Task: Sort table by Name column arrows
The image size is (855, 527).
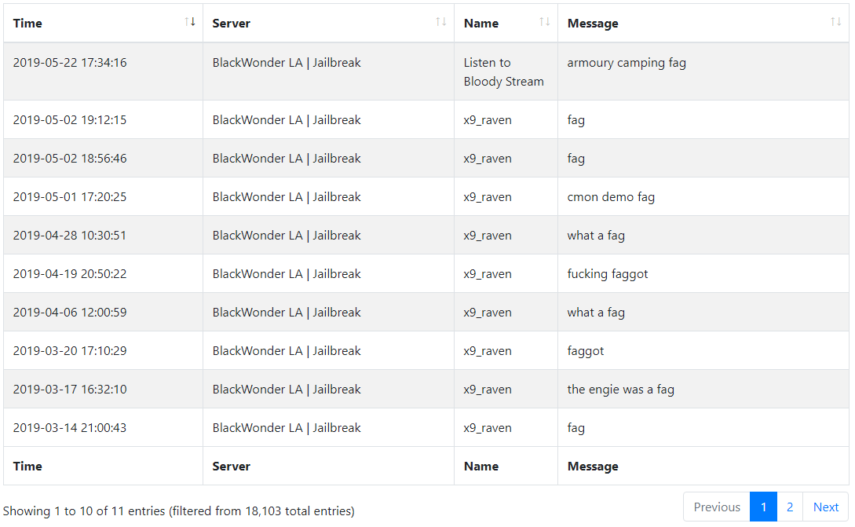Action: click(x=545, y=22)
